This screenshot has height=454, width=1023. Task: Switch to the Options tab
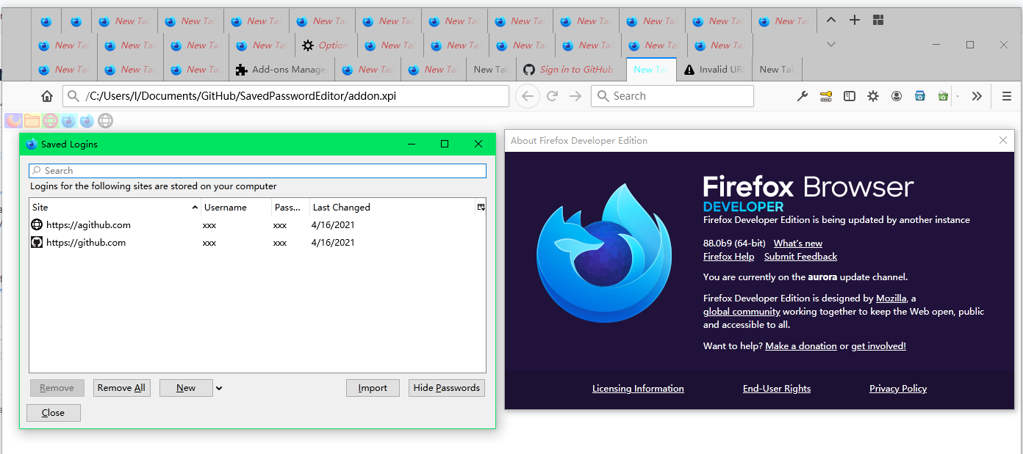326,45
